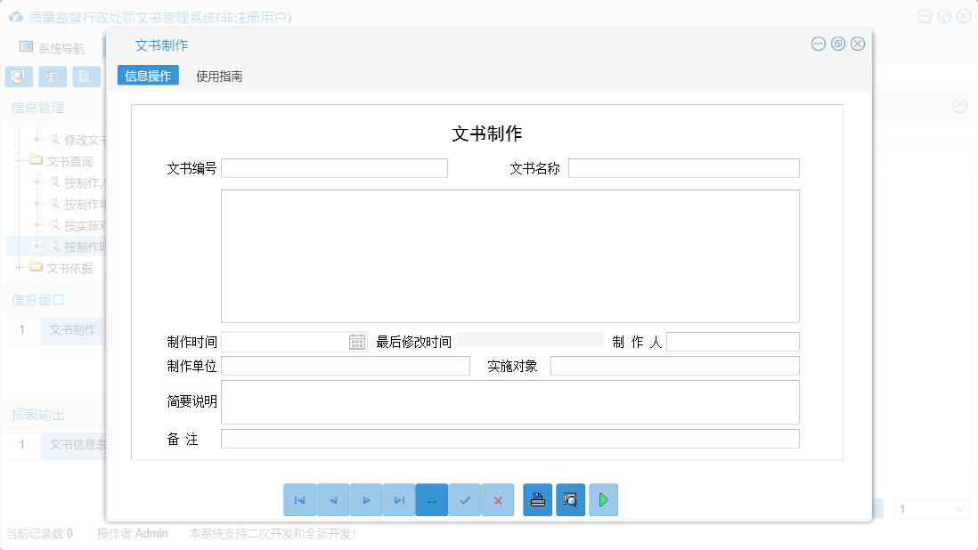Viewport: 978px width, 550px height.
Task: Expand the 文书依据 tree node
Action: coord(18,267)
